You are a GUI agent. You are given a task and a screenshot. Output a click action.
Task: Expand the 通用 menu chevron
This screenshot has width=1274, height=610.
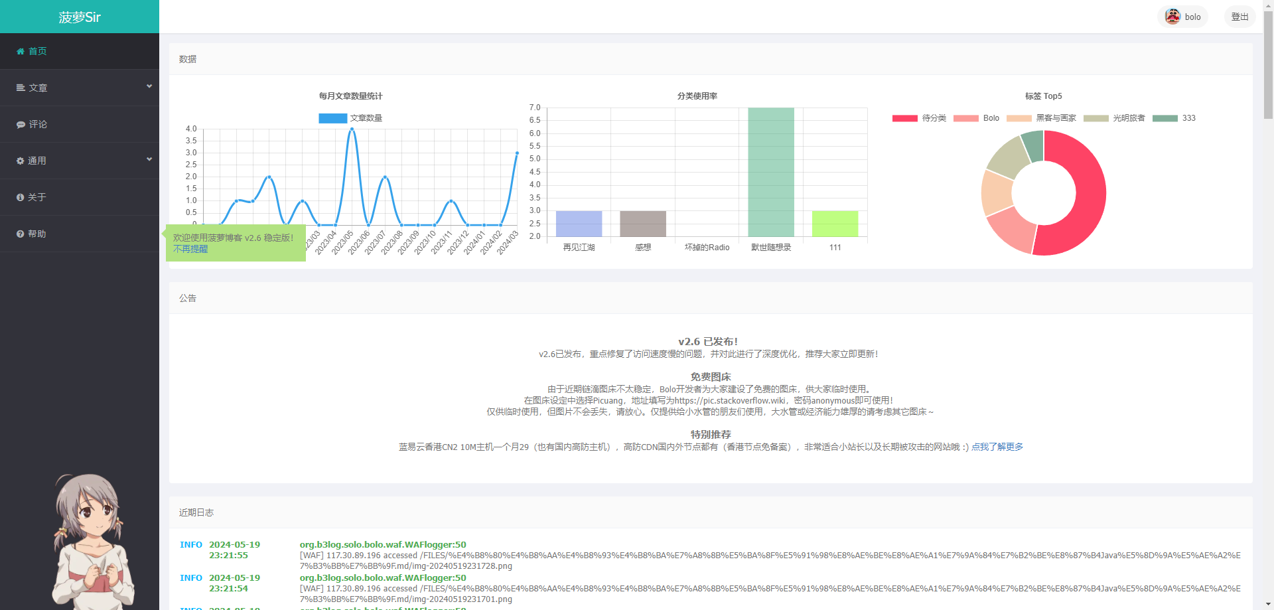click(x=149, y=159)
